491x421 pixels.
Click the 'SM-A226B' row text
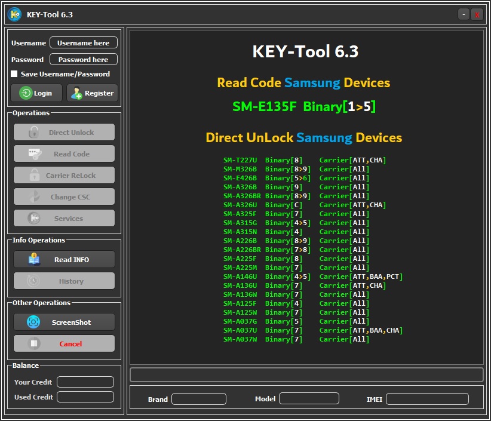(240, 241)
